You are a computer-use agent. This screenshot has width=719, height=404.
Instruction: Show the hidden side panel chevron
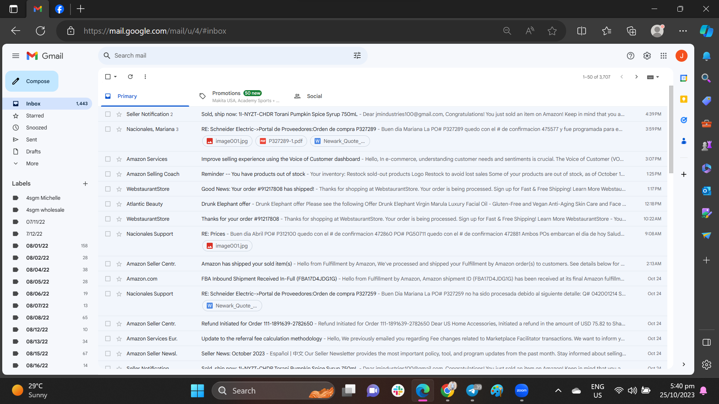[683, 364]
